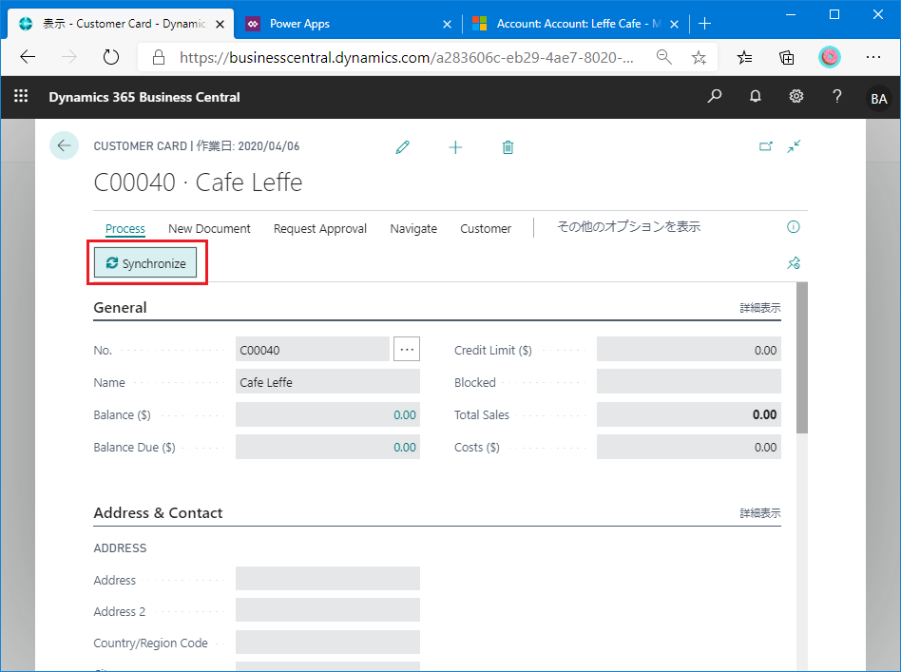Screen dimensions: 901x672
Task: Open a new browser tab
Action: [x=704, y=24]
